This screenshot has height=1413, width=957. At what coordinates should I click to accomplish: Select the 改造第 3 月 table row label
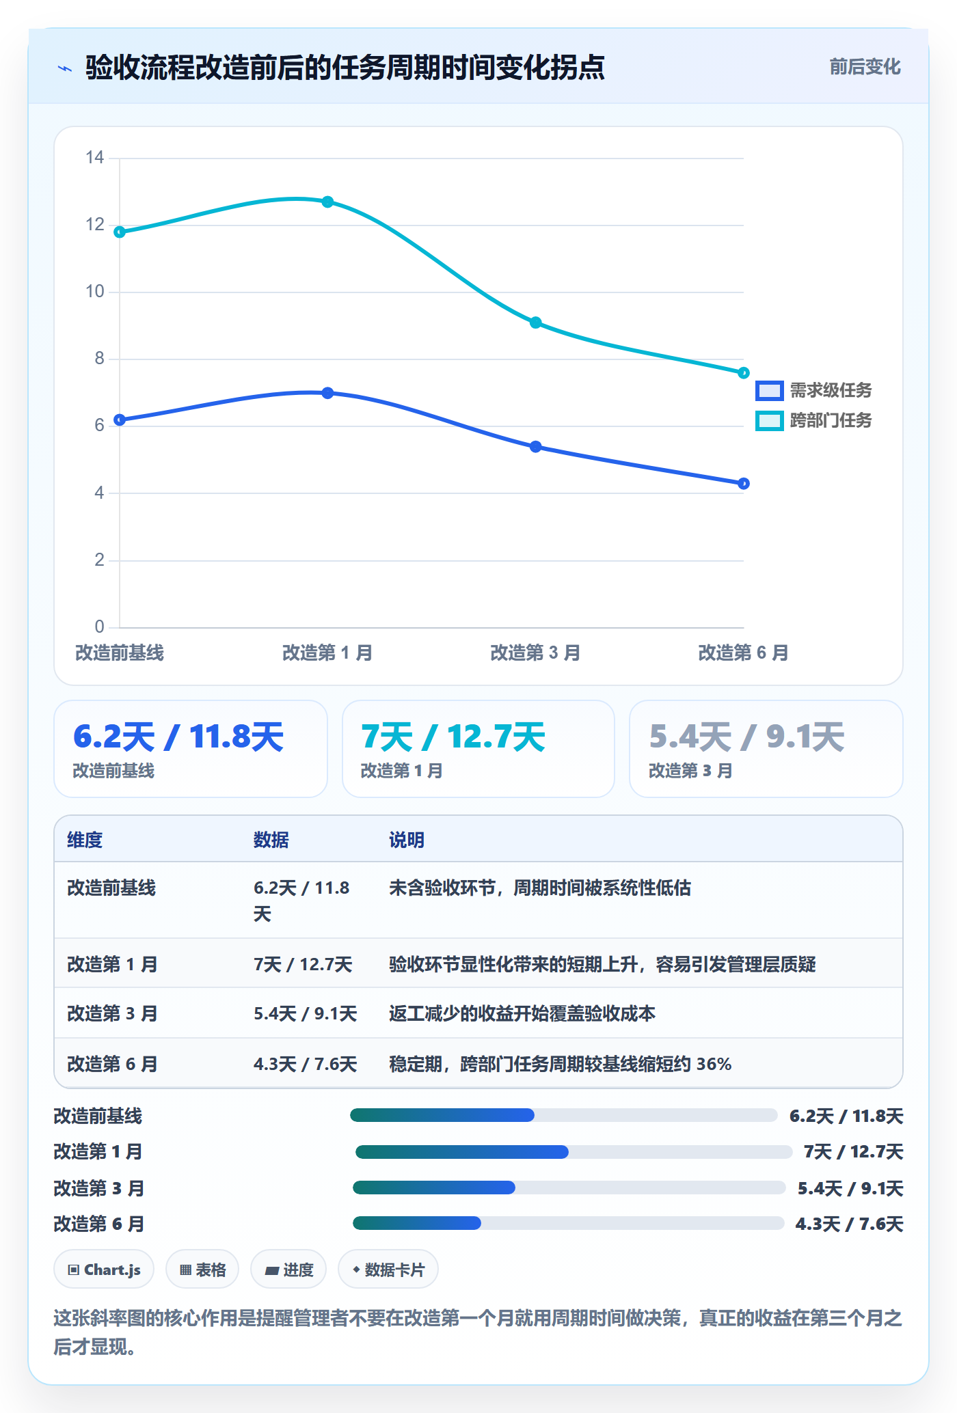112,1013
